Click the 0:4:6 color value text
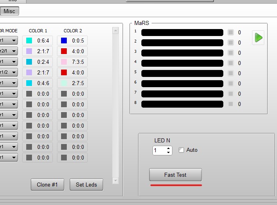 (43, 83)
